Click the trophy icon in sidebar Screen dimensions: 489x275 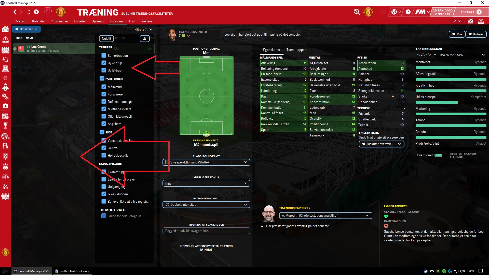[5, 126]
